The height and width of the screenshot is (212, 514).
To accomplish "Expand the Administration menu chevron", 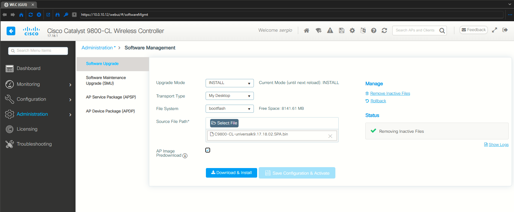I will click(70, 115).
